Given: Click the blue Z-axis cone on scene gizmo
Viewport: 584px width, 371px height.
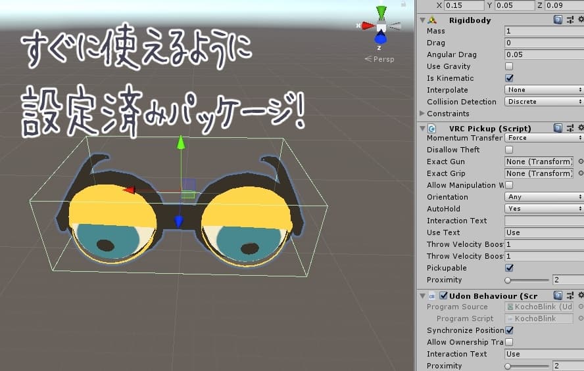Looking at the screenshot, I should 381,39.
